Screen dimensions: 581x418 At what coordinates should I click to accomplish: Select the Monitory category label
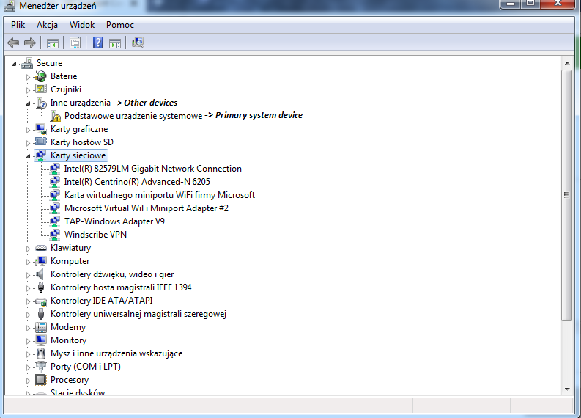point(69,340)
